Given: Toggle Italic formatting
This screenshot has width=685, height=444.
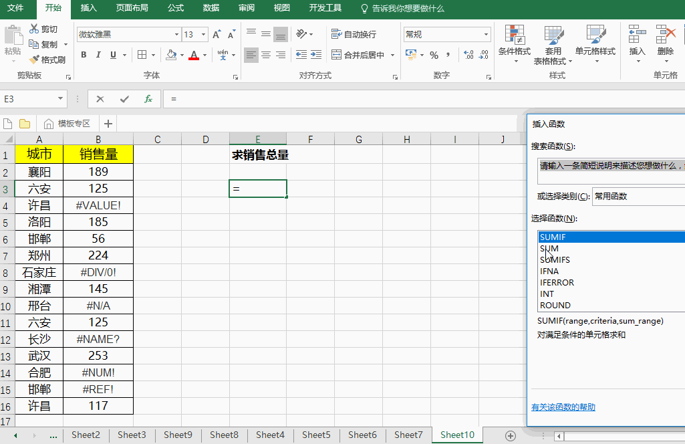Looking at the screenshot, I should pos(98,55).
